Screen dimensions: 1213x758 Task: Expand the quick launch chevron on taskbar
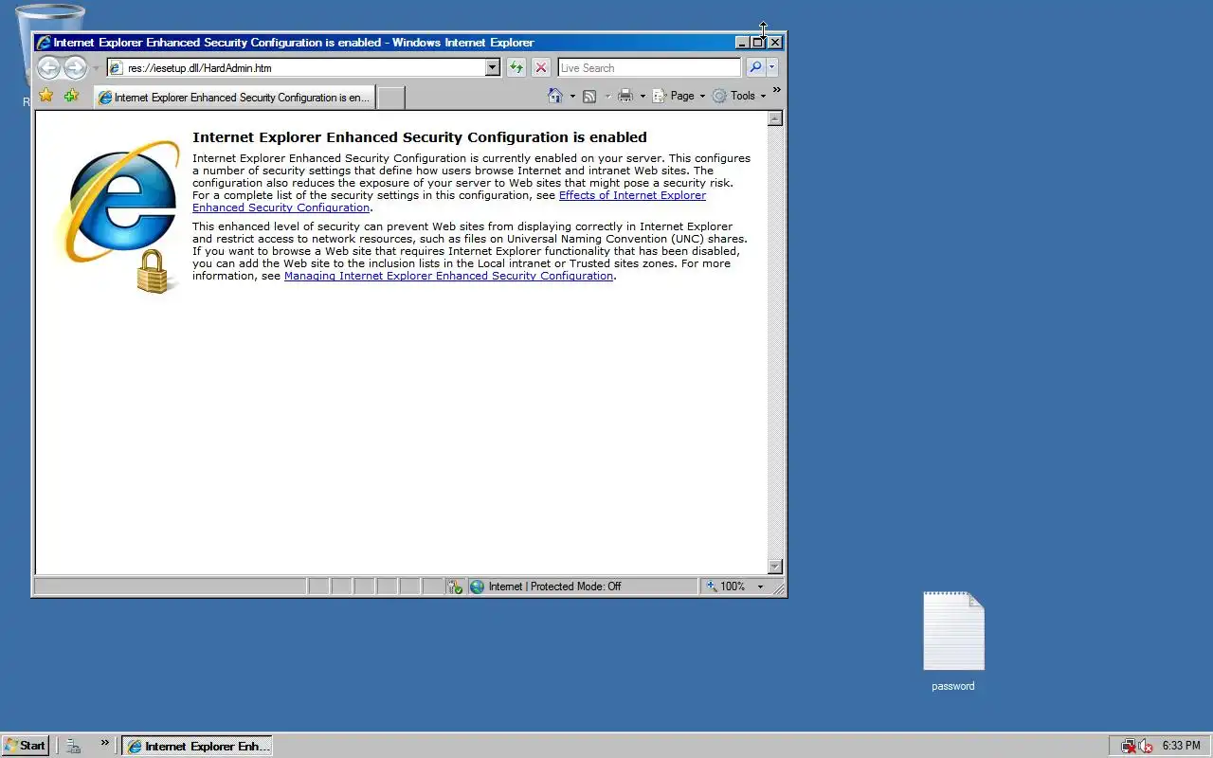pos(105,743)
